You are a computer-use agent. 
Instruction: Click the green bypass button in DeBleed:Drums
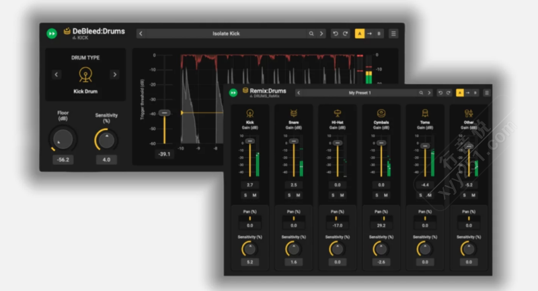[52, 34]
